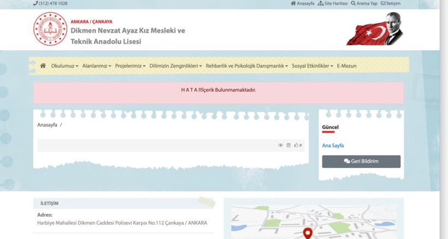448x239 pixels.
Task: Click the Anasayfa breadcrumb link
Action: (47, 125)
